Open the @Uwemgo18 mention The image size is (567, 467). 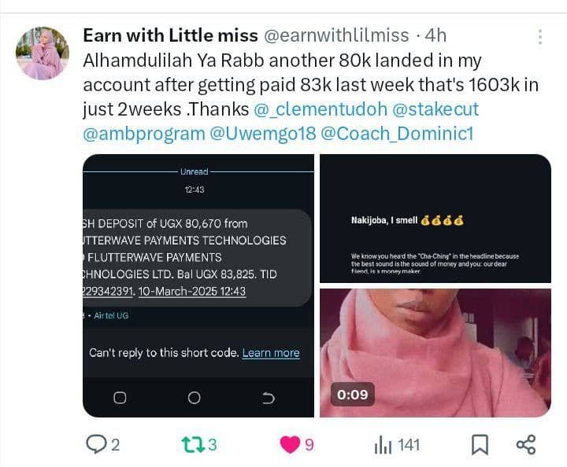pos(263,134)
